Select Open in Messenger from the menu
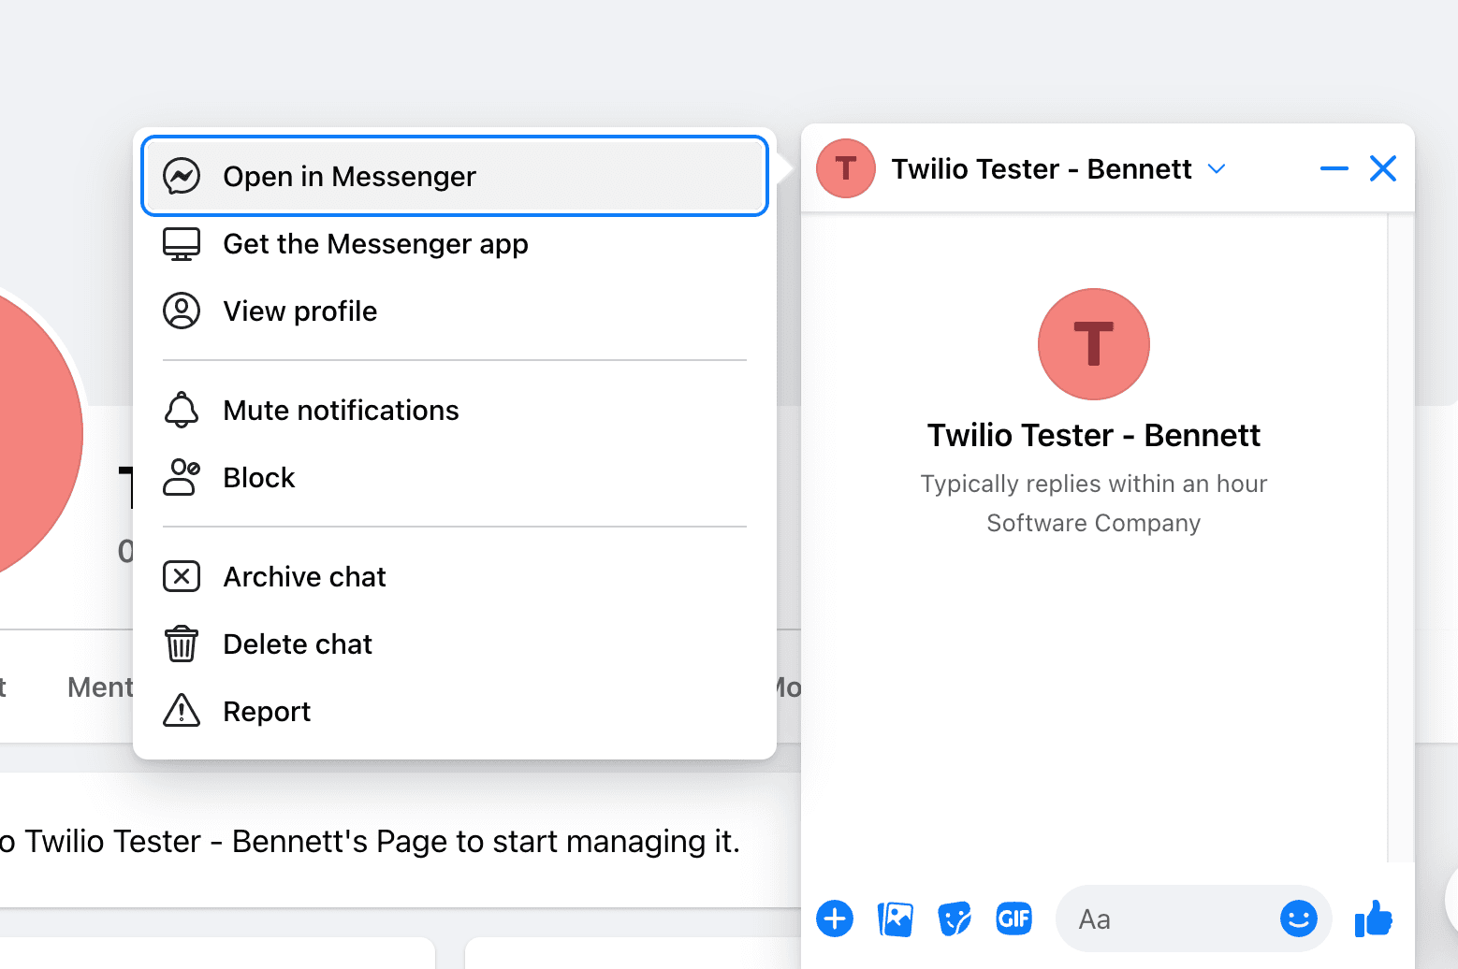This screenshot has height=969, width=1458. pyautogui.click(x=349, y=176)
